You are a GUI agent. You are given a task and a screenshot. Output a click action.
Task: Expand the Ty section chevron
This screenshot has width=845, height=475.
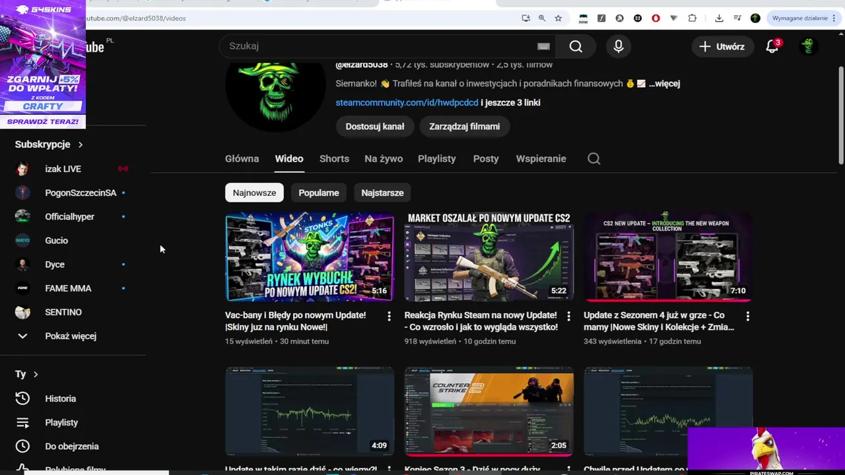36,374
